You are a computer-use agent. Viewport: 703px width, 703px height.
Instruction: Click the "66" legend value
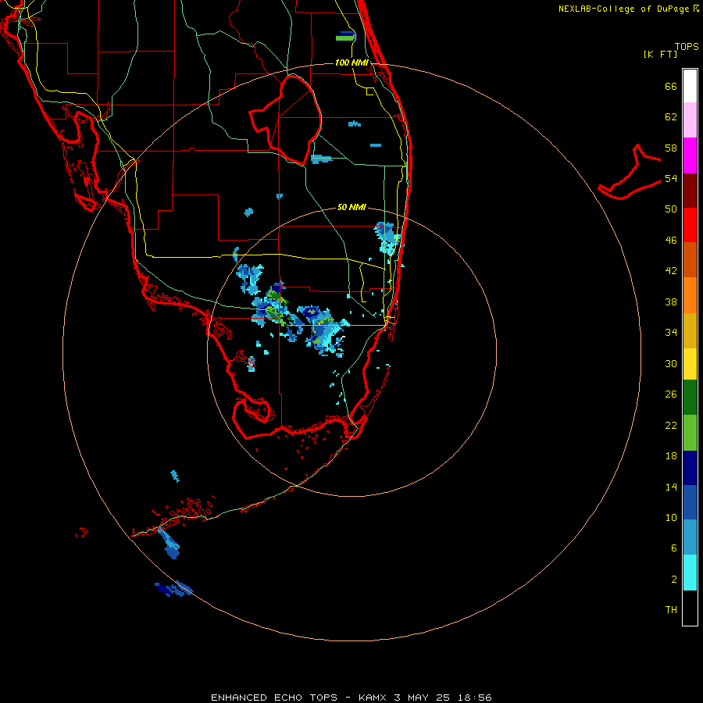(671, 86)
